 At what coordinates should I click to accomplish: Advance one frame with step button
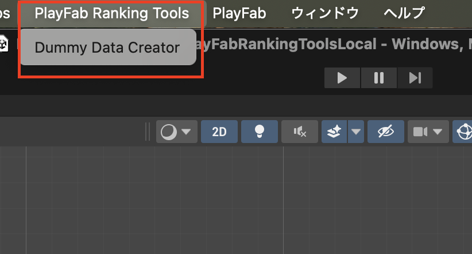(415, 78)
